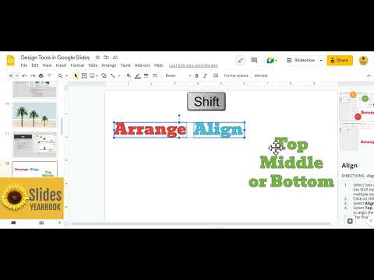Click the green Top Middle or Bottom text
This screenshot has width=374, height=280.
[x=291, y=163]
